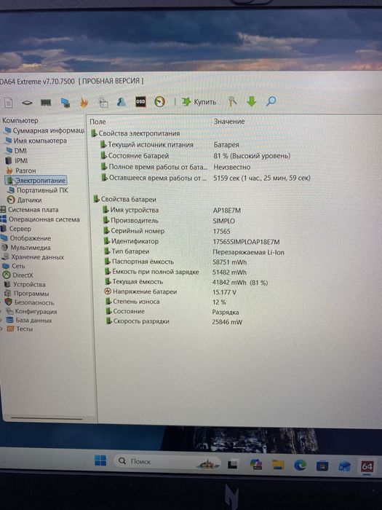
Task: Select the База данных category
Action: coord(29,320)
